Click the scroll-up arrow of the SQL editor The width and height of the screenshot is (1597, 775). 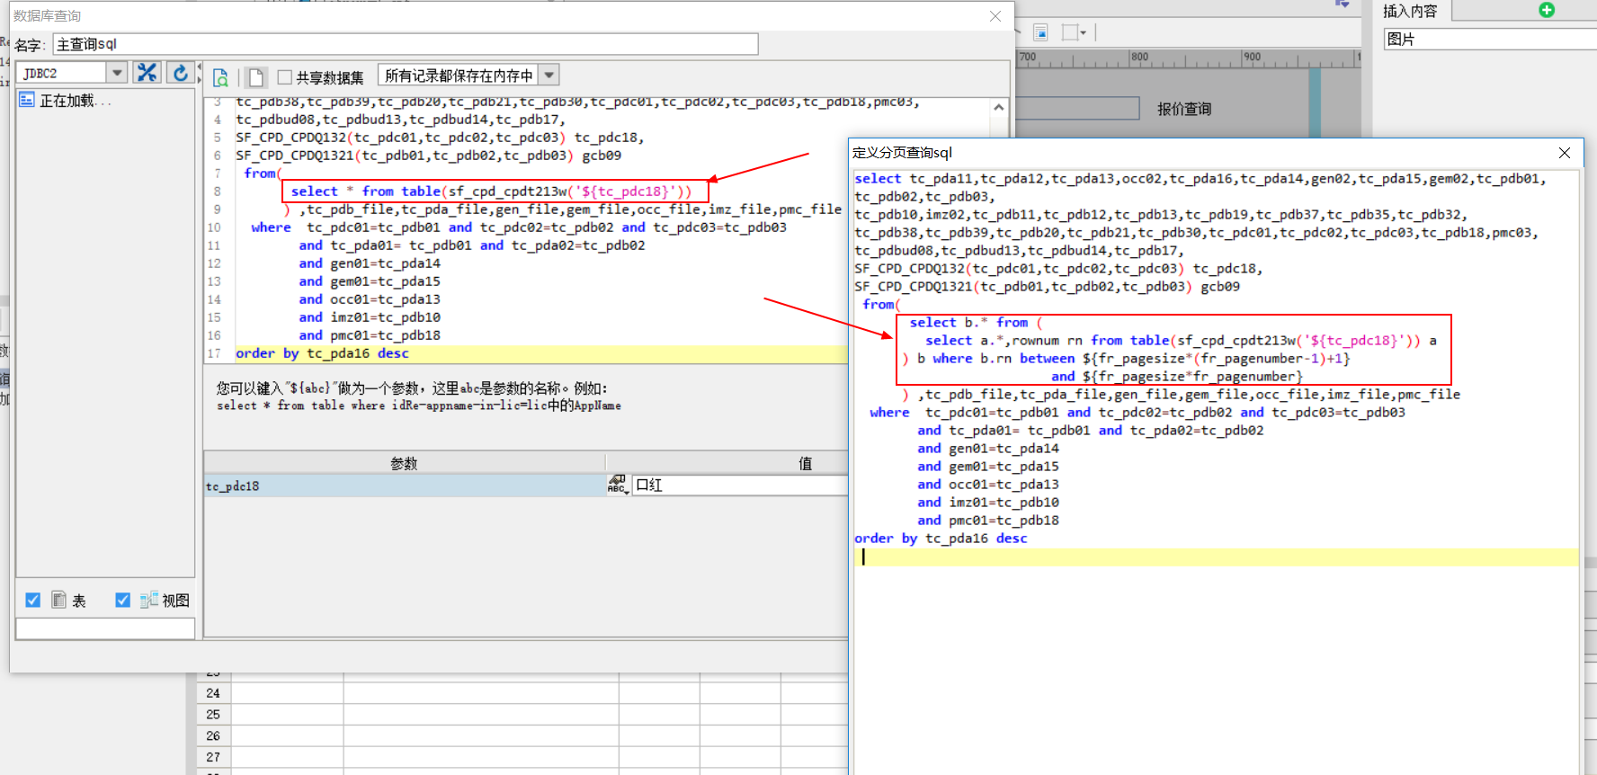point(999,107)
